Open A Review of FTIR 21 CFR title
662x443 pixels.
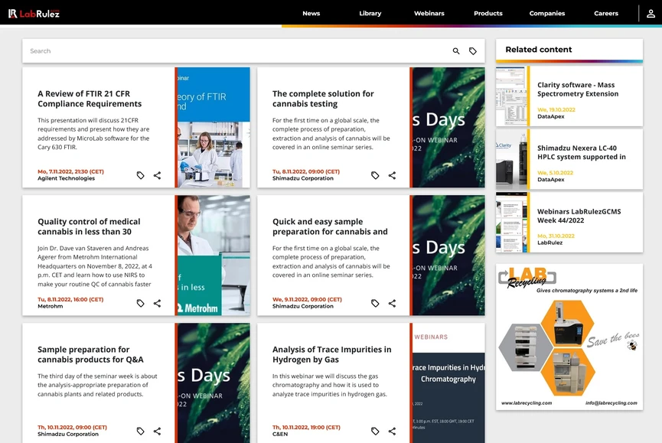(90, 99)
